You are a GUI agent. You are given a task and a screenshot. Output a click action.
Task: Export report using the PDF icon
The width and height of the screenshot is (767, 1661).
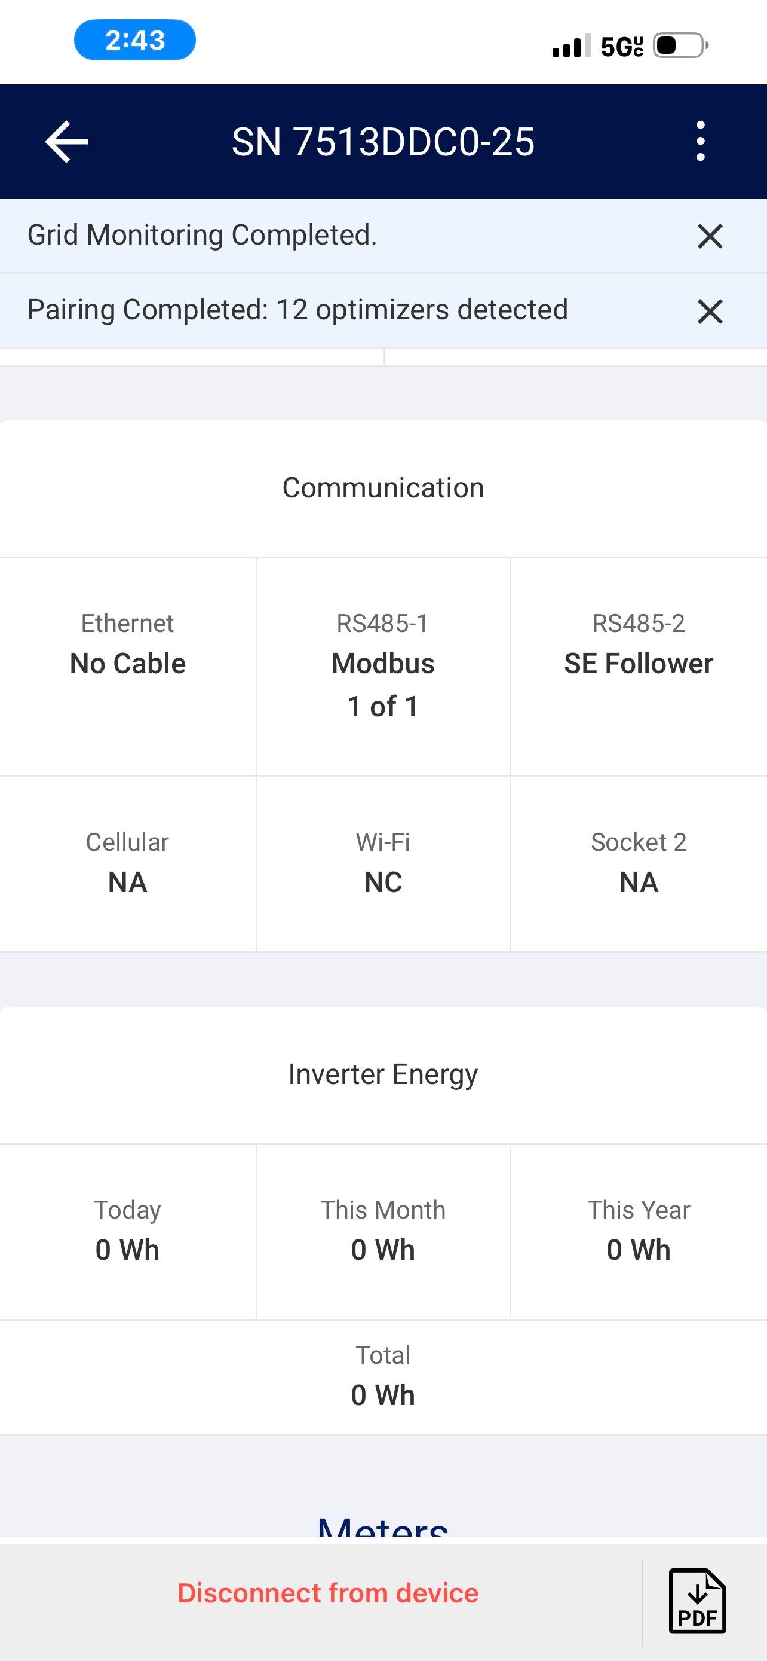698,1601
